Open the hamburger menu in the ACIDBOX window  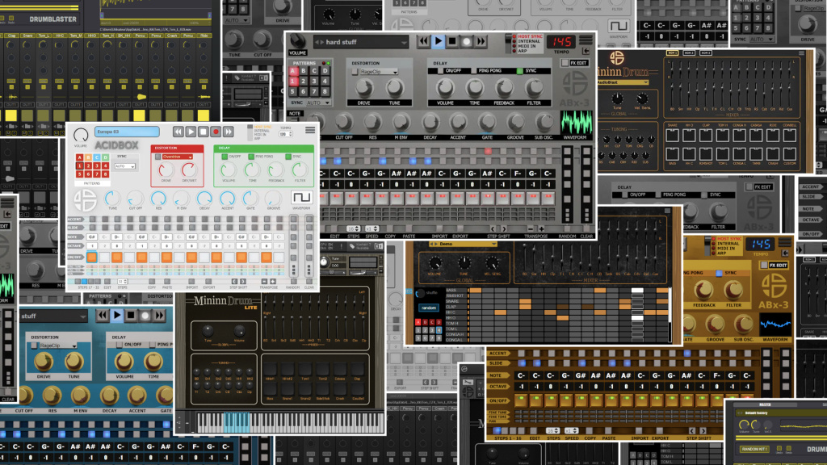click(x=310, y=130)
